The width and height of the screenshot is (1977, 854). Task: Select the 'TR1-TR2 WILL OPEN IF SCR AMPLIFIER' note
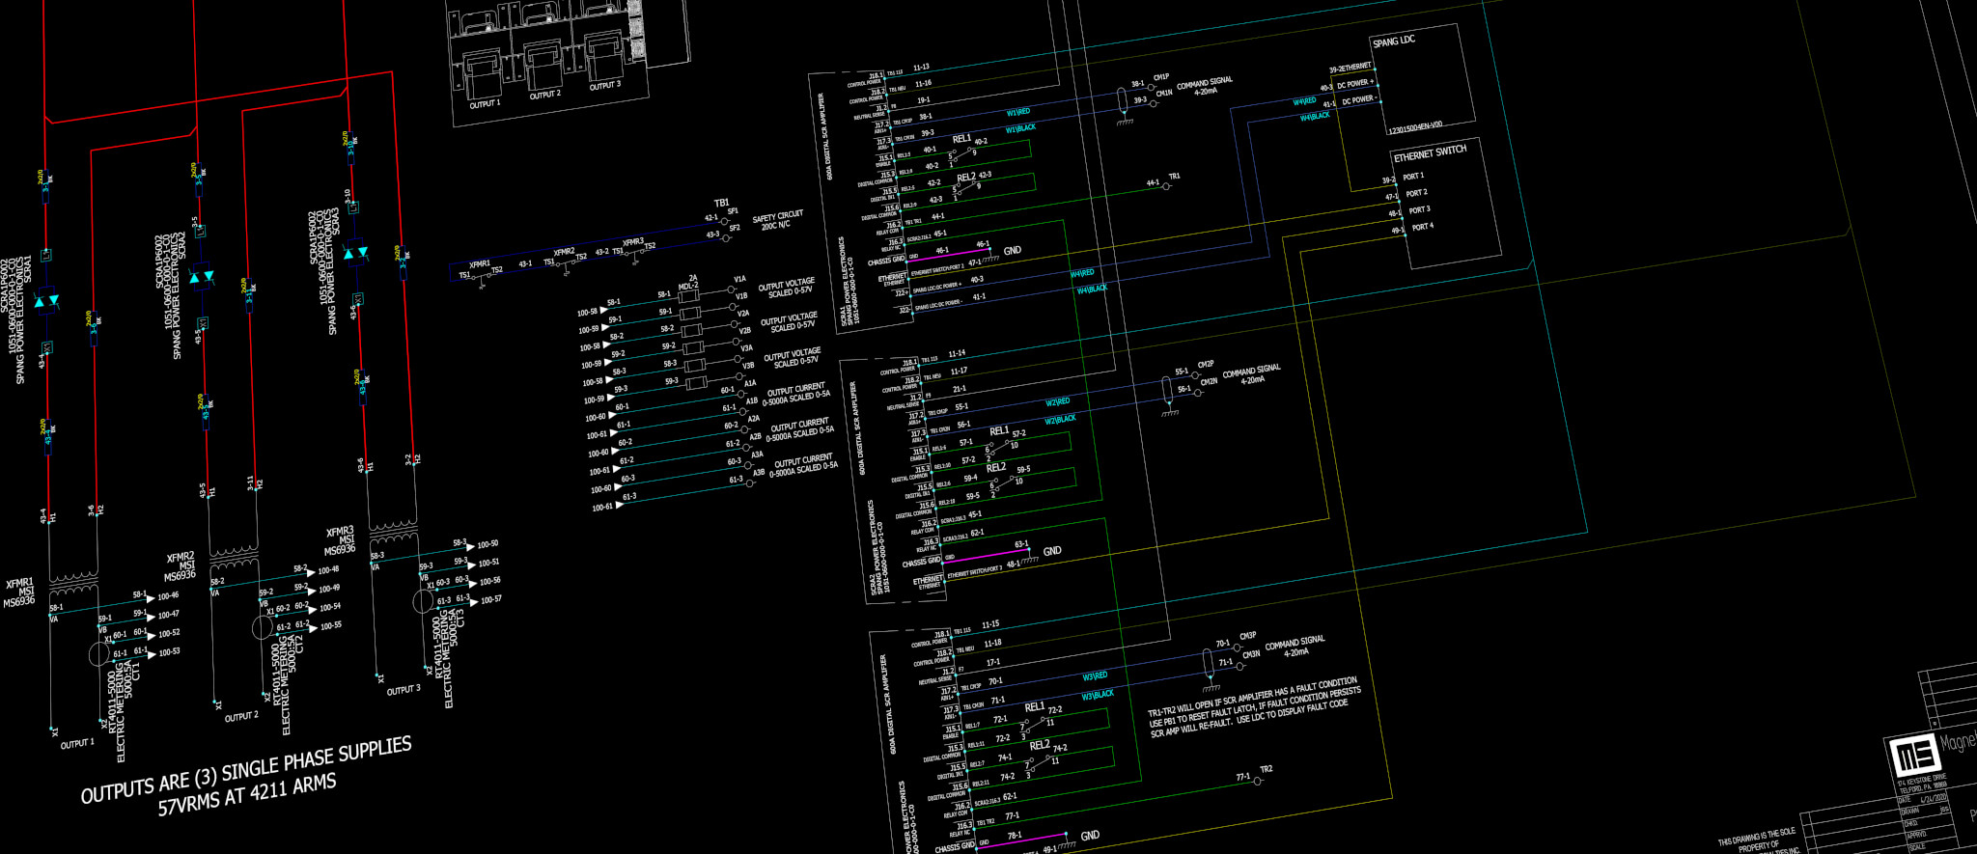point(1253,707)
